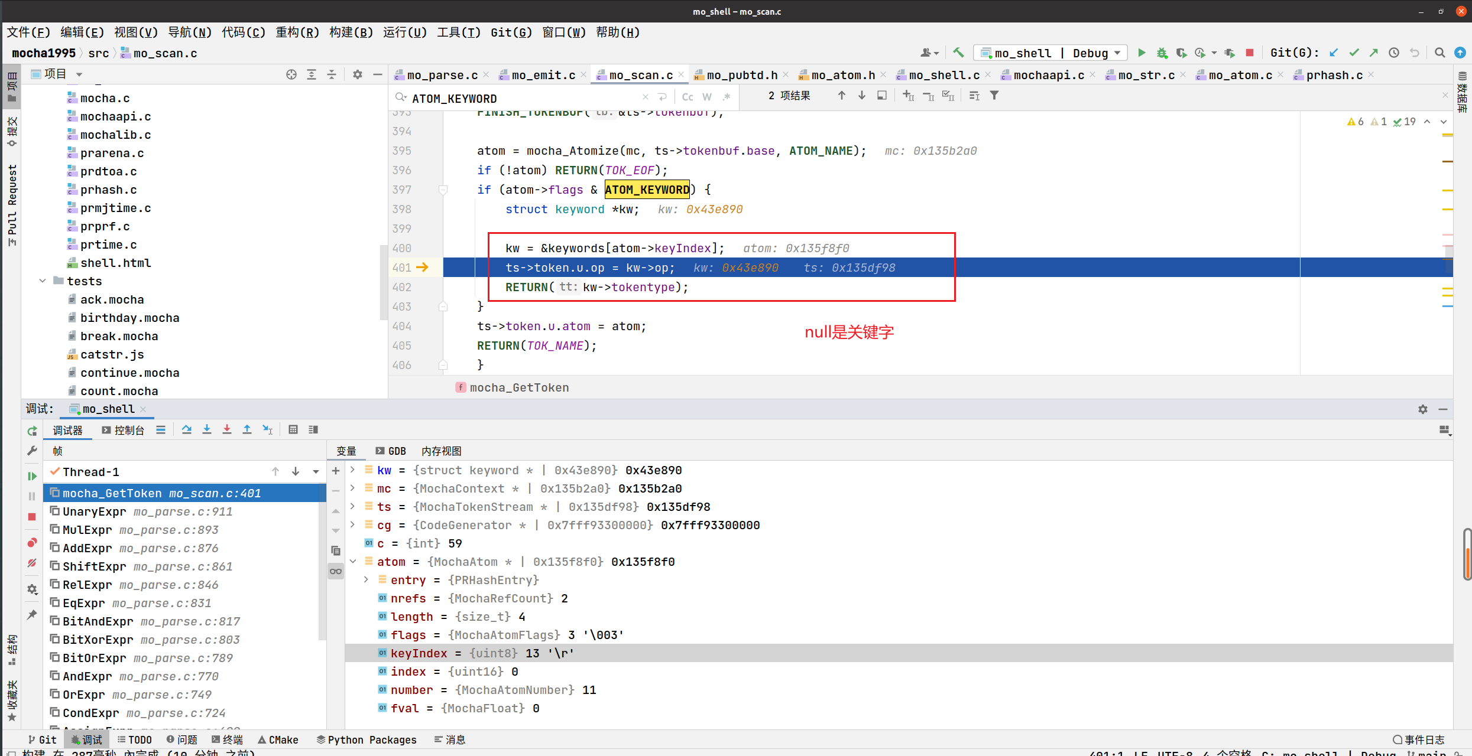Commit changes using the green checkmark
This screenshot has width=1472, height=756.
point(1354,53)
